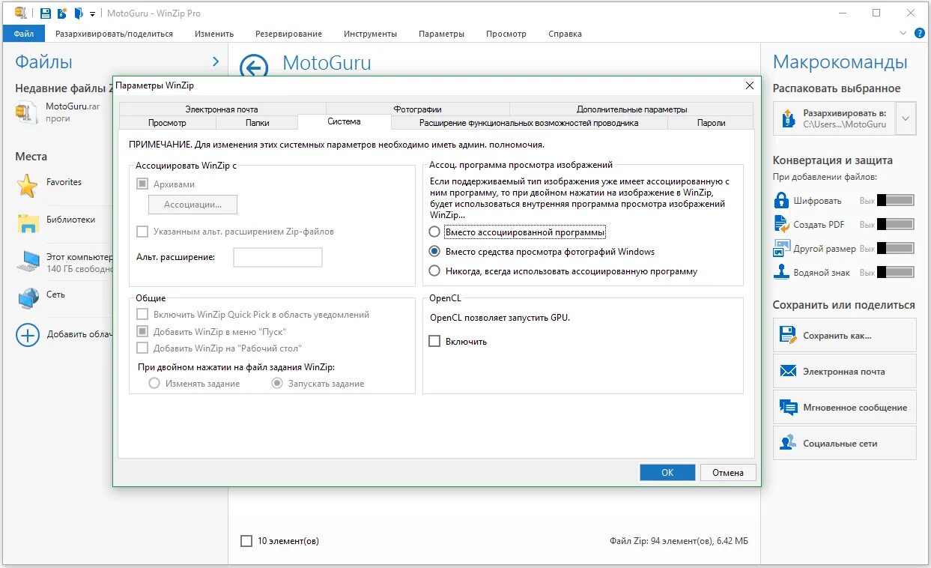Toggle the Водяной знак switch
The image size is (931, 568).
coord(896,273)
